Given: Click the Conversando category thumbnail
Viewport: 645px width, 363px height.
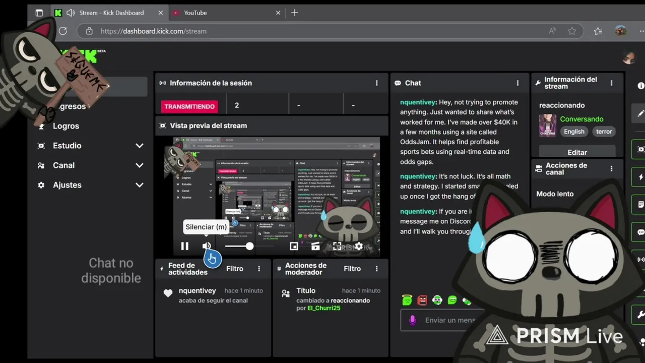Looking at the screenshot, I should coord(548,125).
